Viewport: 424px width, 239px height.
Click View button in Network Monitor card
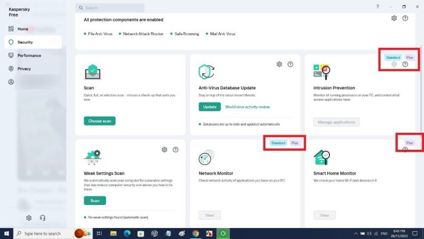pyautogui.click(x=210, y=215)
